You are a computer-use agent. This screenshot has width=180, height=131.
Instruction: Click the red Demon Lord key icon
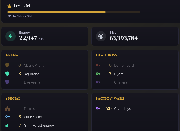coord(98,65)
